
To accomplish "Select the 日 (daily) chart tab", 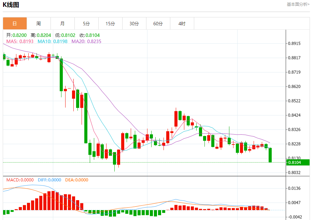I will [15, 24].
